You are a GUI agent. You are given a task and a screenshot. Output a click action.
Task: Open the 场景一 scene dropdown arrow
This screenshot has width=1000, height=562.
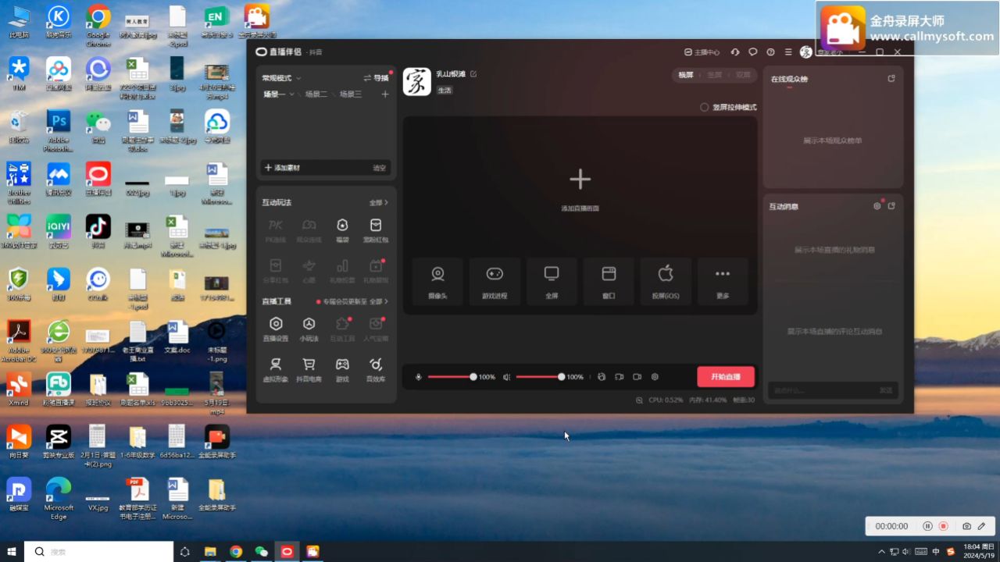pyautogui.click(x=292, y=94)
